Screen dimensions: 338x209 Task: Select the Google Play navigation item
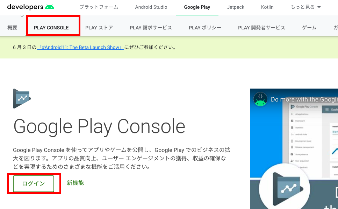(x=197, y=7)
